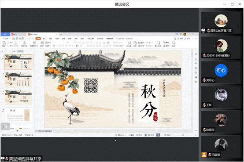Viewport: 244px width, 162px height.
Task: Click the floating list icon below slide thumbnails
Action: [5, 126]
